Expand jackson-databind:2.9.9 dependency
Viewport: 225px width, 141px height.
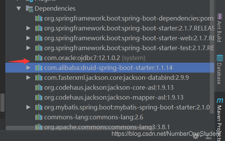(x=28, y=78)
